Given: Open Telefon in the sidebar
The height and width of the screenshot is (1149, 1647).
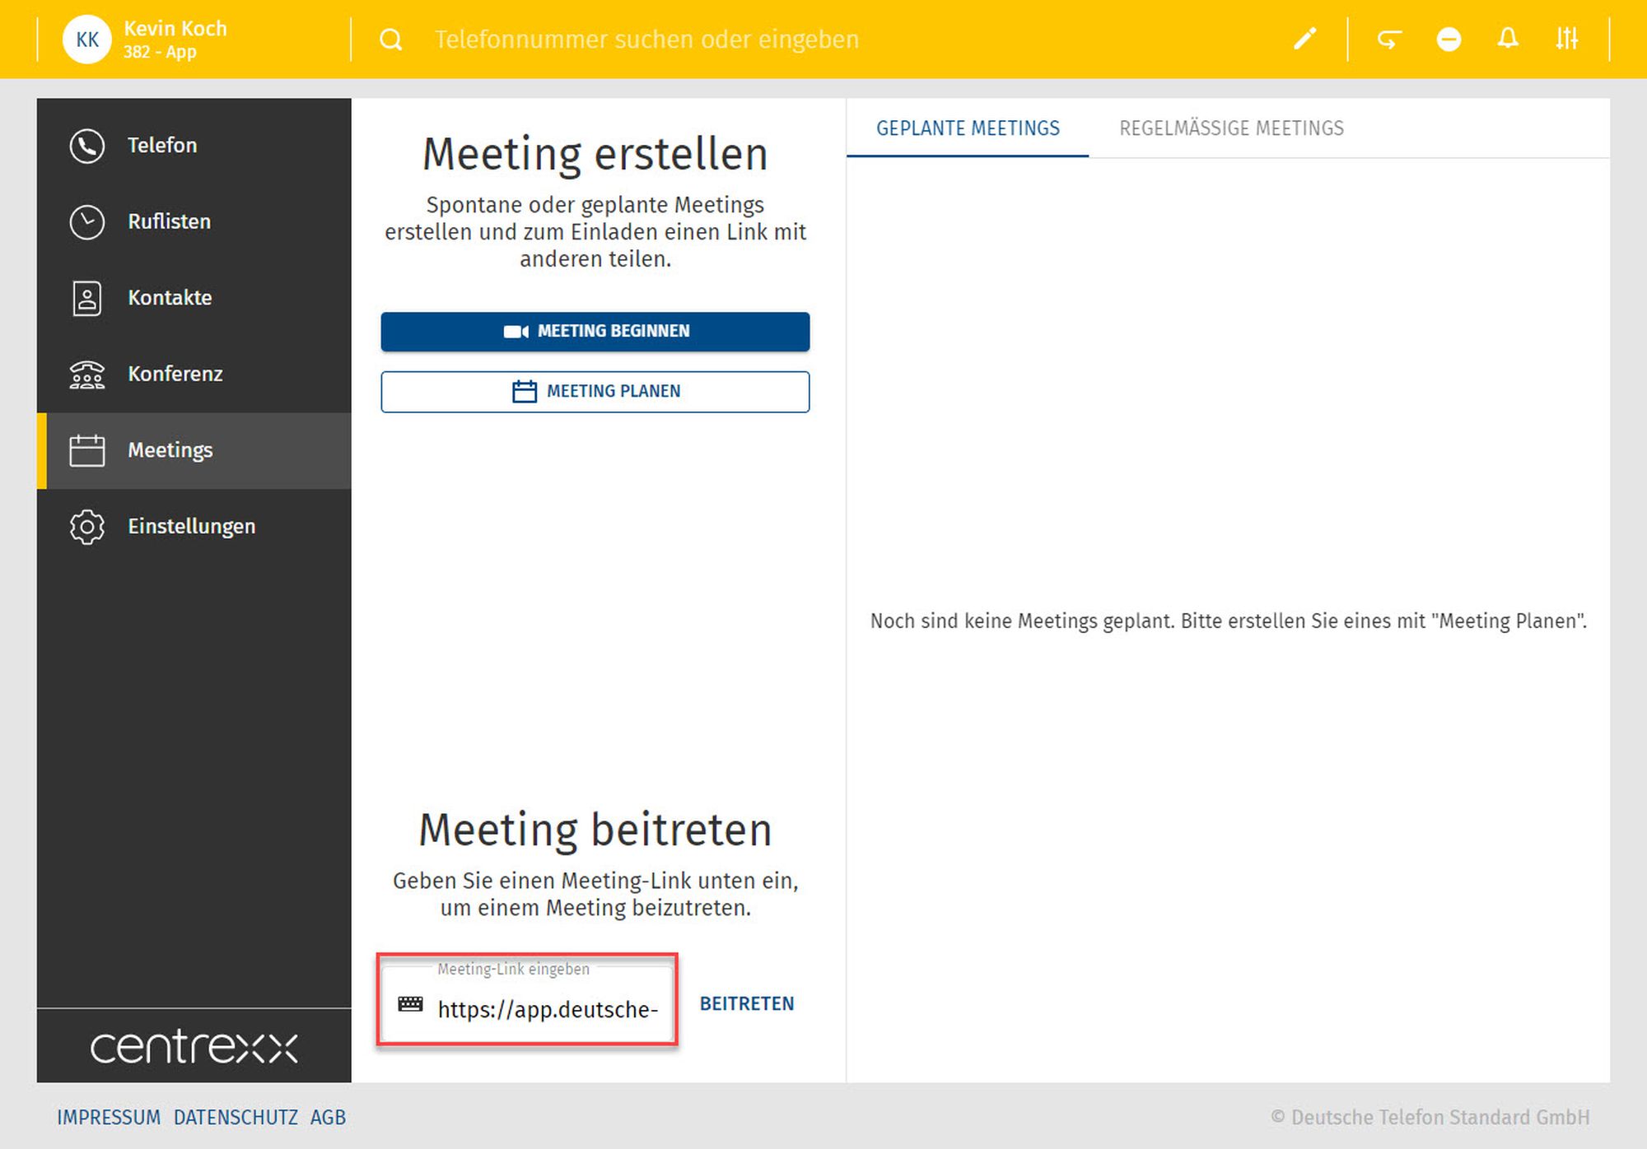Looking at the screenshot, I should pos(161,146).
